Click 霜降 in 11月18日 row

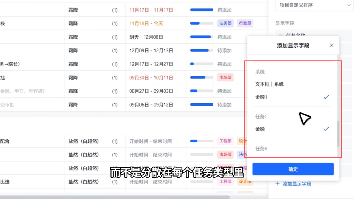73,24
